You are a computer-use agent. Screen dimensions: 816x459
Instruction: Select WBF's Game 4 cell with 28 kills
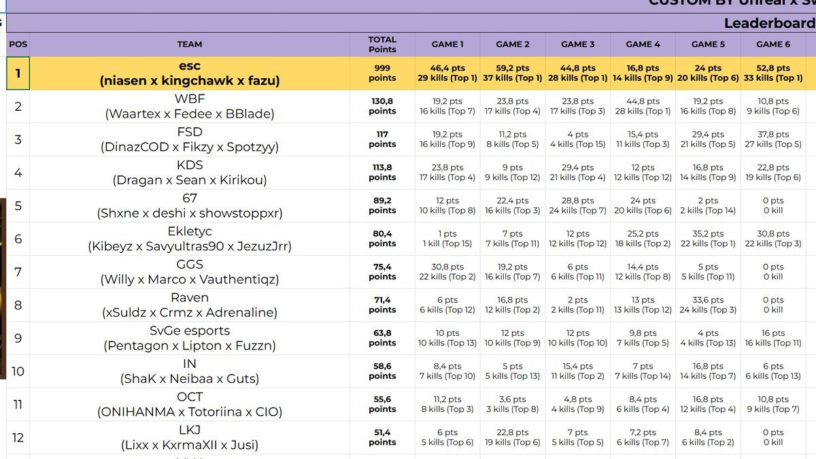[643, 107]
